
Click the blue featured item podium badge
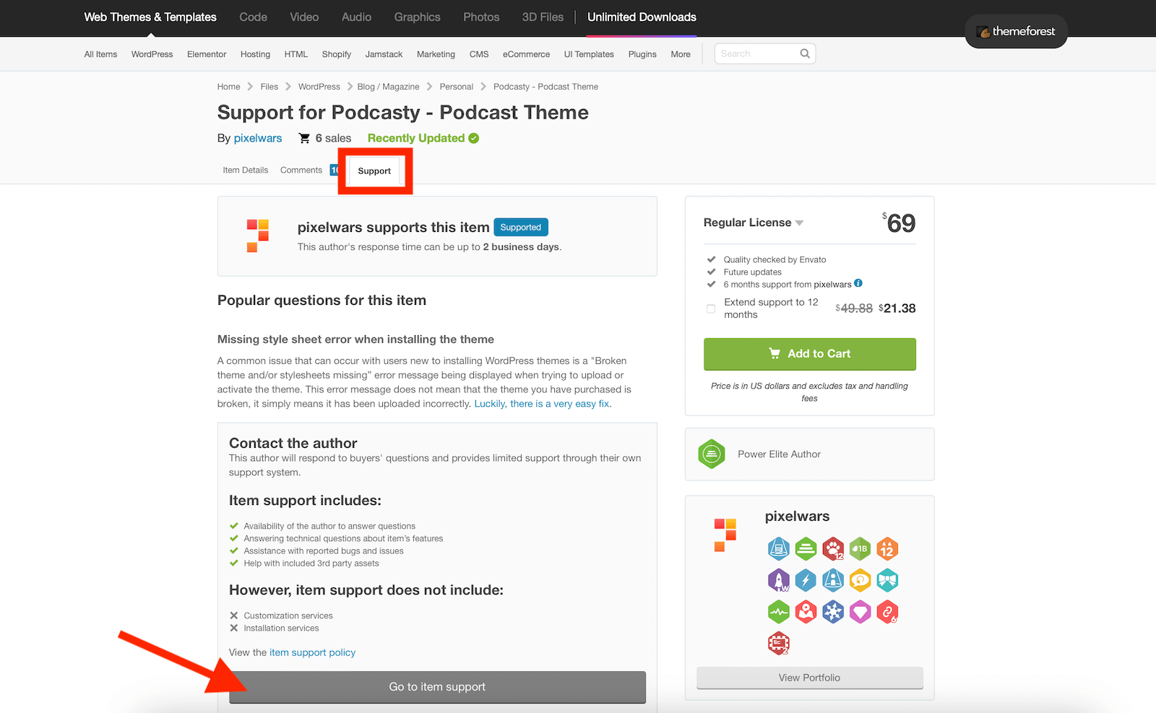(x=778, y=549)
